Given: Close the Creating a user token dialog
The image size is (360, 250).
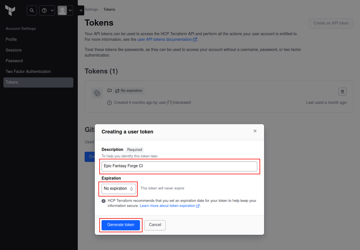Looking at the screenshot, I should click(255, 131).
